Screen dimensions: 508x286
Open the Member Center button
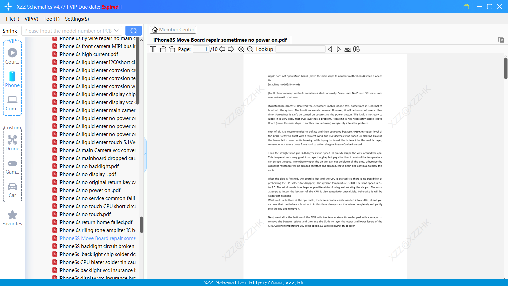pos(173,30)
